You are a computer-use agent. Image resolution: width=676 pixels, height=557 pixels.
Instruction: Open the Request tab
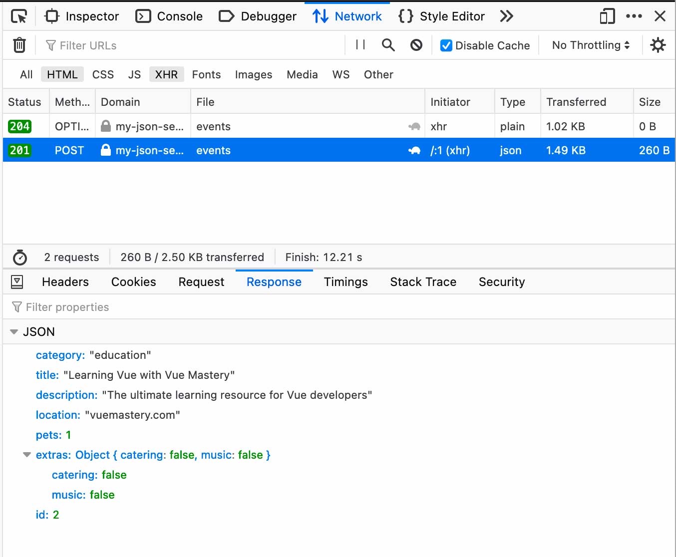click(201, 282)
